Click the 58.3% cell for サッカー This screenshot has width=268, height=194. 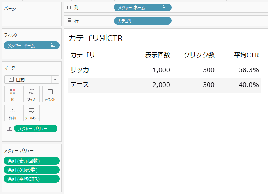[248, 70]
